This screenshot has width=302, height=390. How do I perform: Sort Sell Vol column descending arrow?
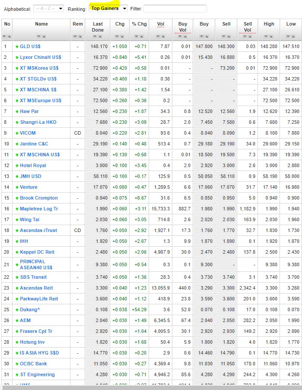245,36
